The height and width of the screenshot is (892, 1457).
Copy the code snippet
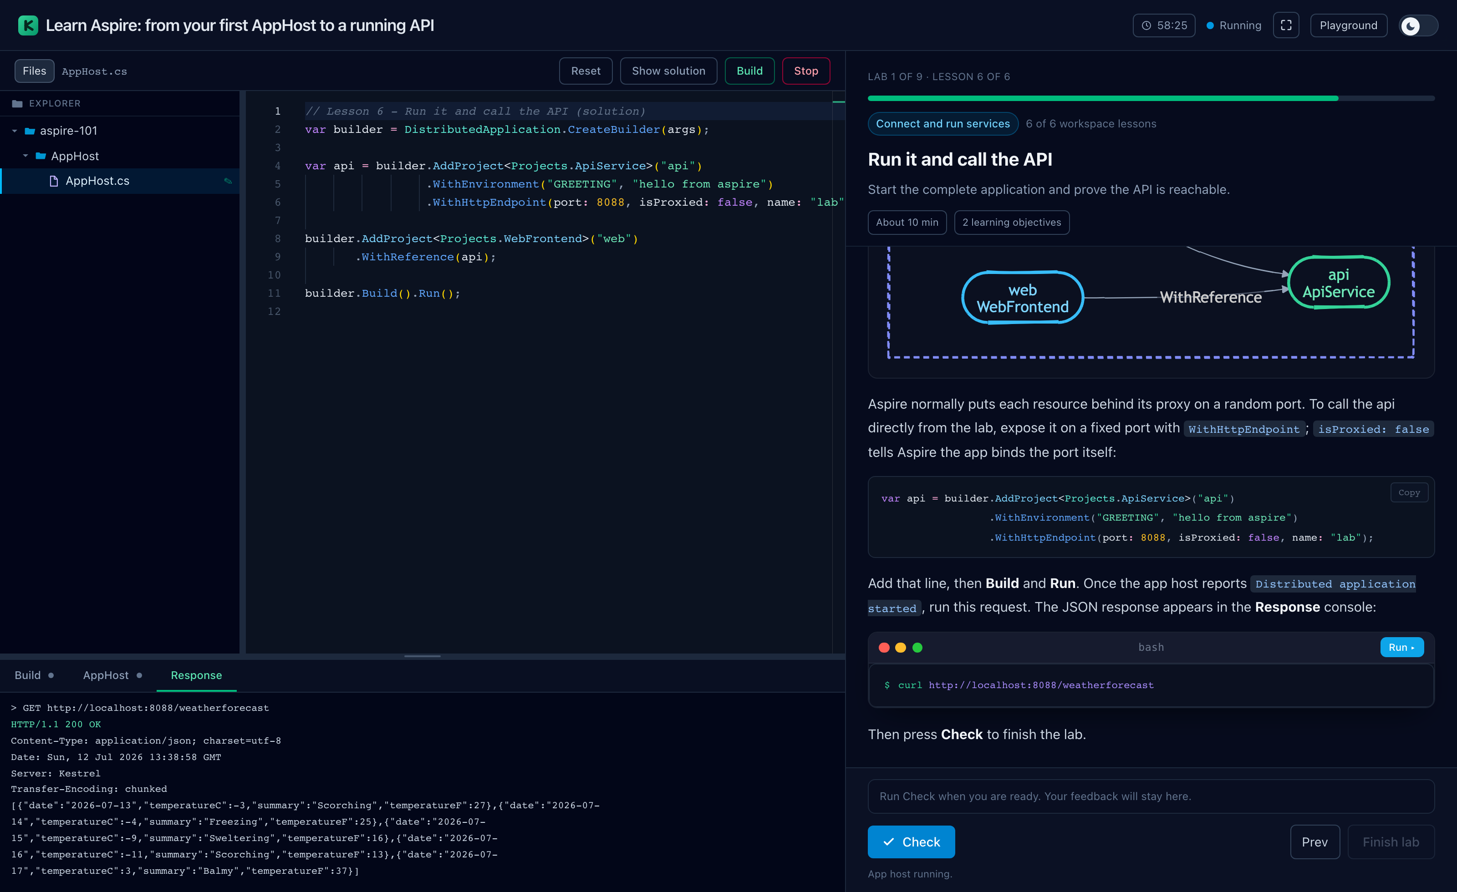(x=1409, y=492)
